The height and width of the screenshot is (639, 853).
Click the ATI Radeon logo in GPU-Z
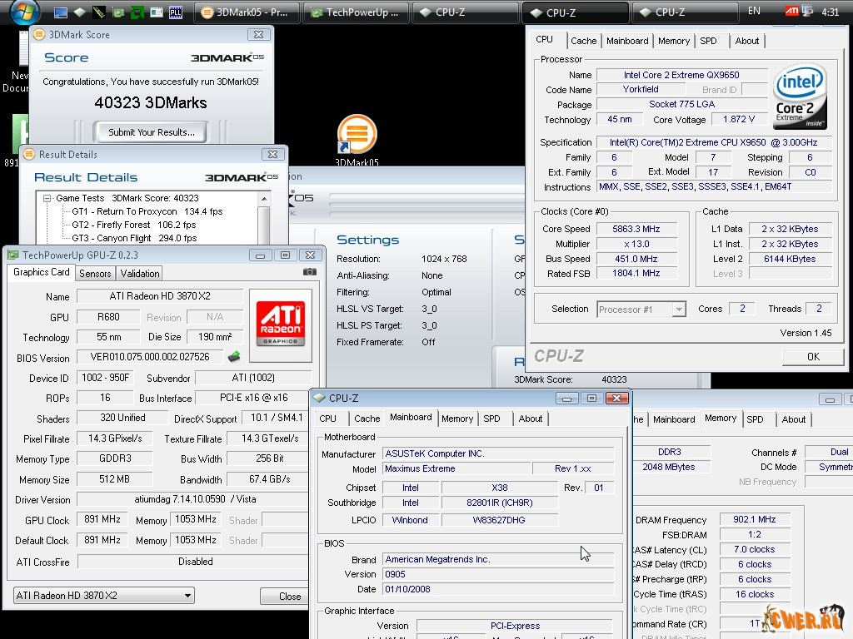(x=280, y=324)
